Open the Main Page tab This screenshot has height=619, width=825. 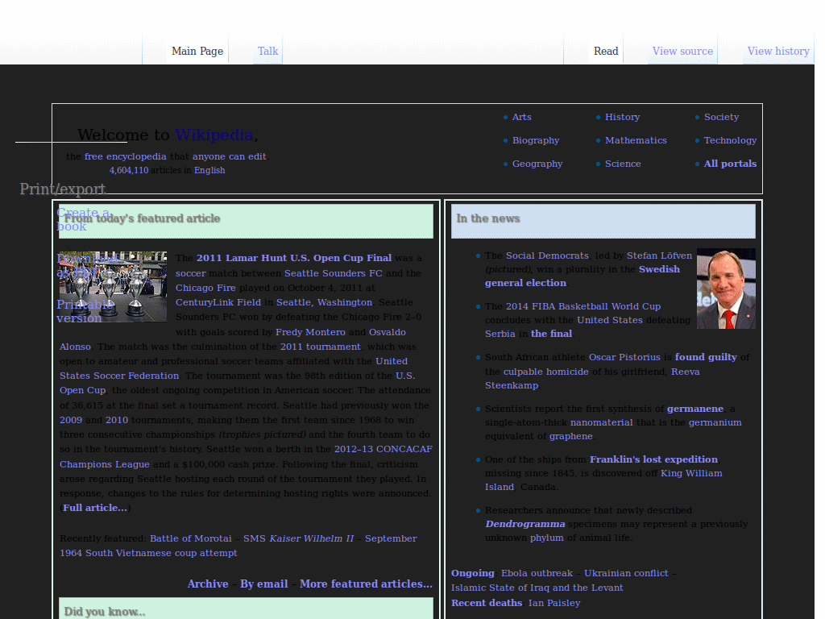click(x=197, y=51)
